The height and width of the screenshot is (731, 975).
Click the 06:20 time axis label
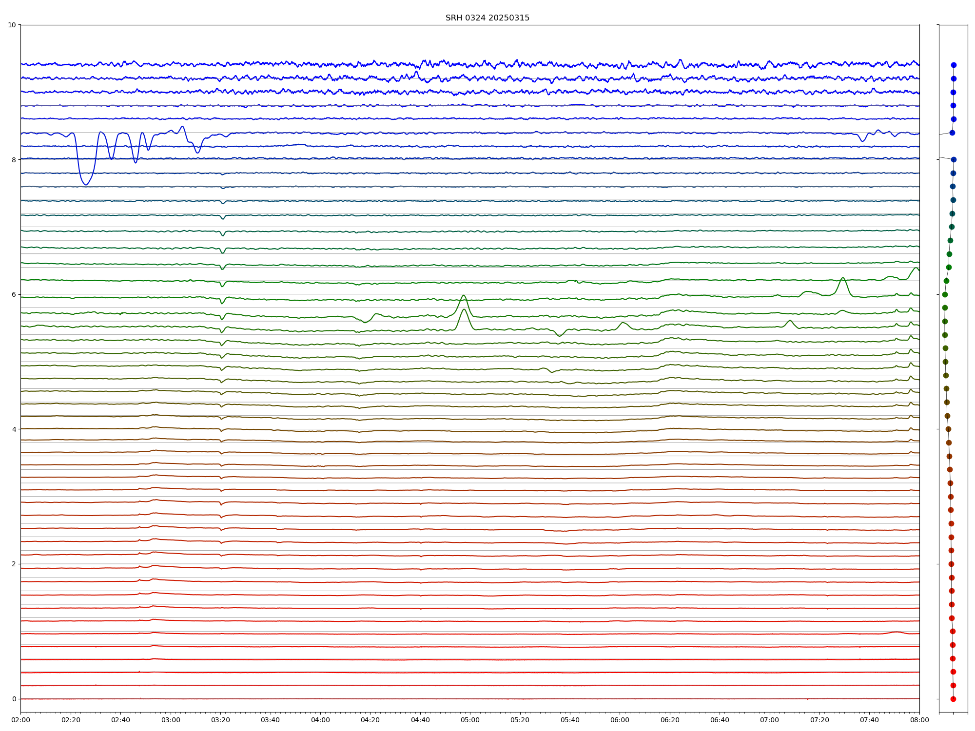point(670,720)
